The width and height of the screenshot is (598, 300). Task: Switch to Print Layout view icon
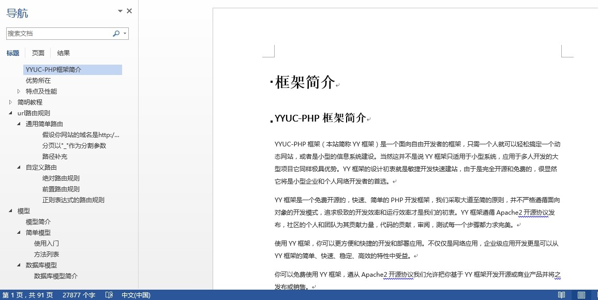coord(581,295)
